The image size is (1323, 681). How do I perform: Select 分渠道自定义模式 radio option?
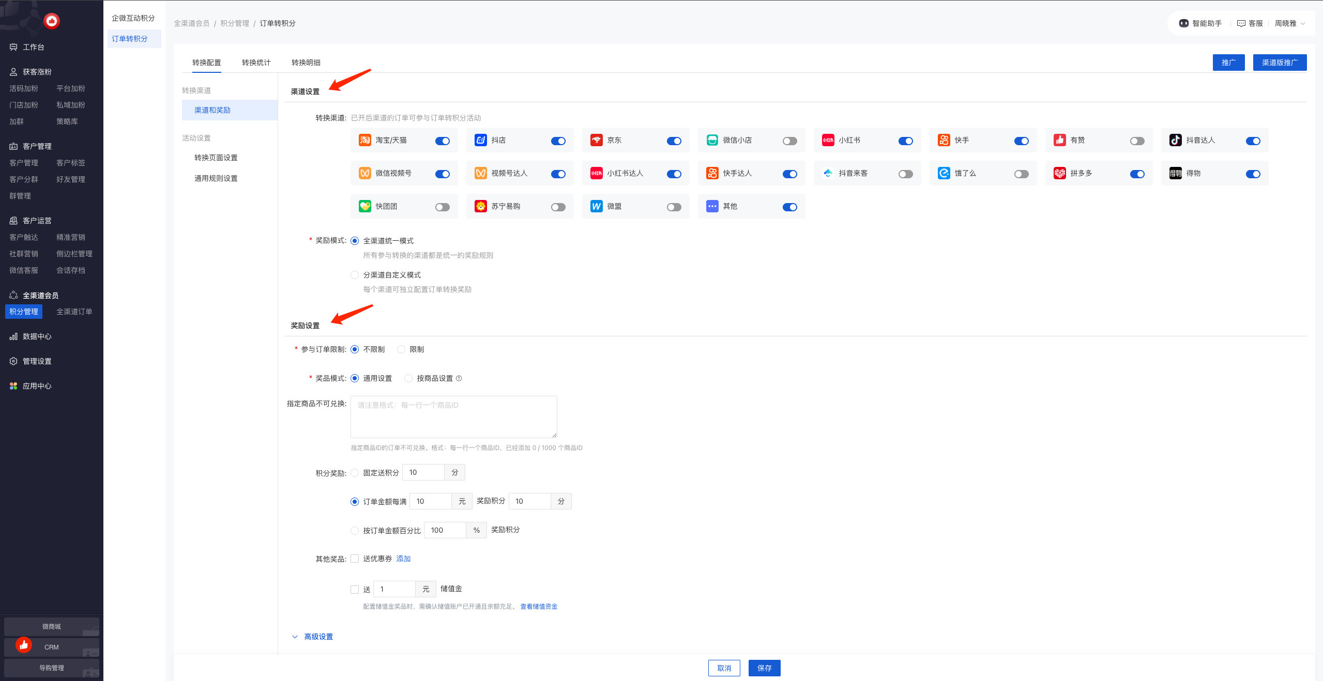coord(355,275)
